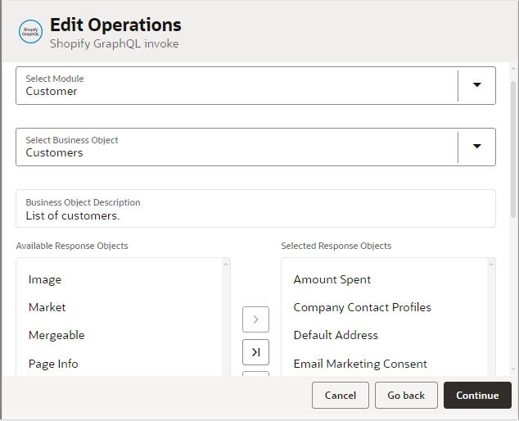Select Default Address in selected list

tap(336, 335)
